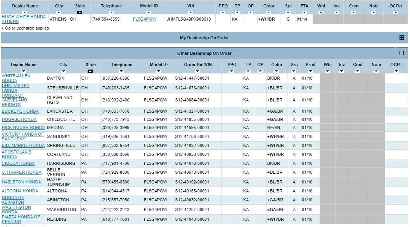Open OCR-t filter in Other Dealership table

[396, 71]
